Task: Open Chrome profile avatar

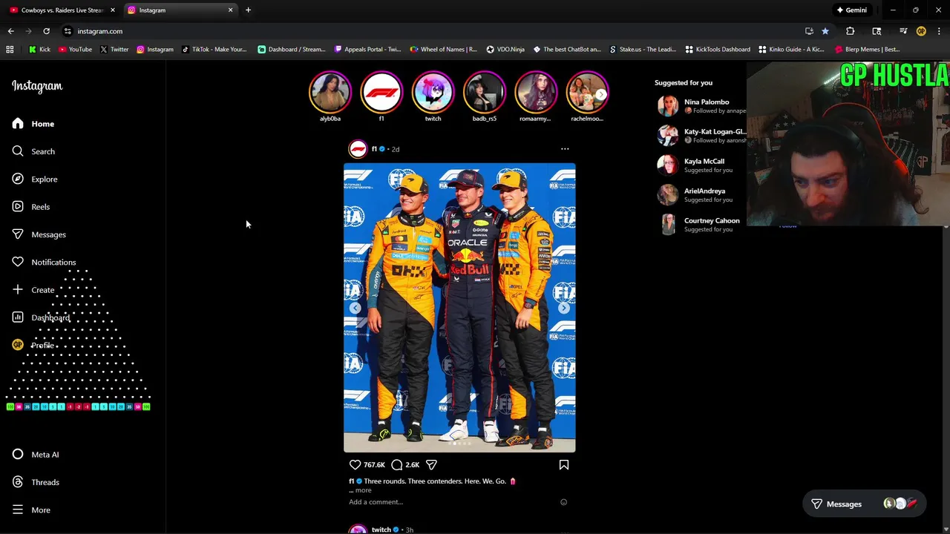Action: [x=921, y=31]
